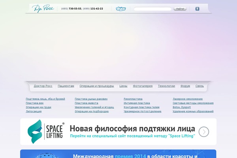Open the Фотогалерея menu item

pyautogui.click(x=143, y=86)
